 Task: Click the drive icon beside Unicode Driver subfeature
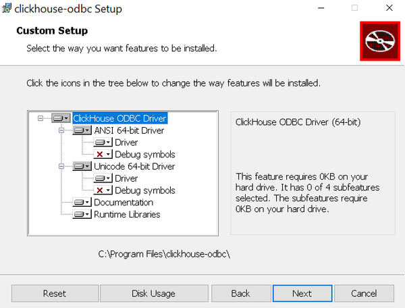[x=103, y=178]
